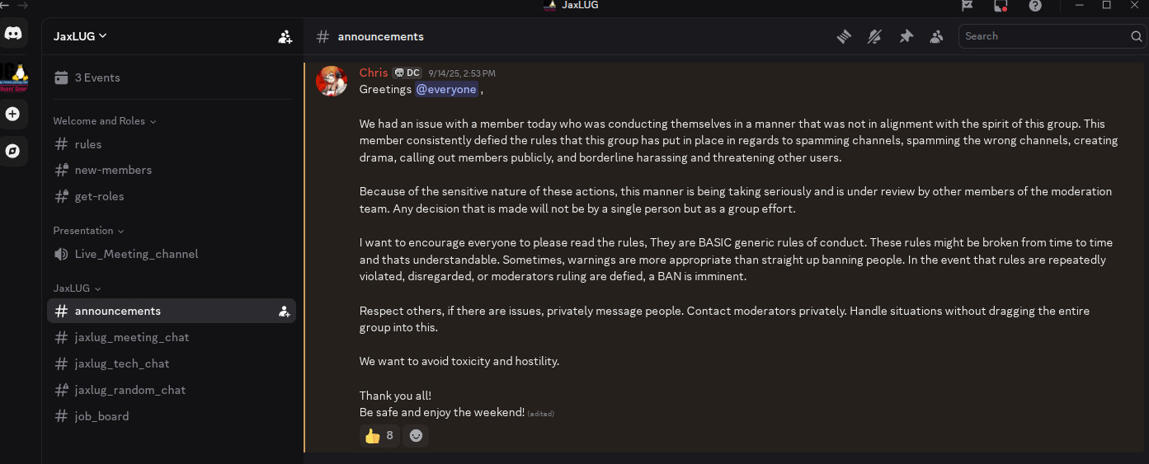Toggle the thumbs up reaction on Chris's message
This screenshot has height=464, width=1149.
tap(379, 435)
